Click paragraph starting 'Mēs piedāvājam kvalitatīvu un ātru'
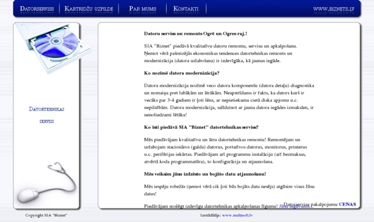 (226, 151)
